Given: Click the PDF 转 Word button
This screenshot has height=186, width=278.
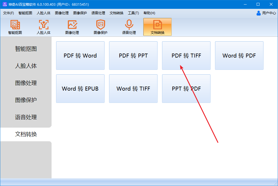Looking at the screenshot, I should (x=80, y=56).
